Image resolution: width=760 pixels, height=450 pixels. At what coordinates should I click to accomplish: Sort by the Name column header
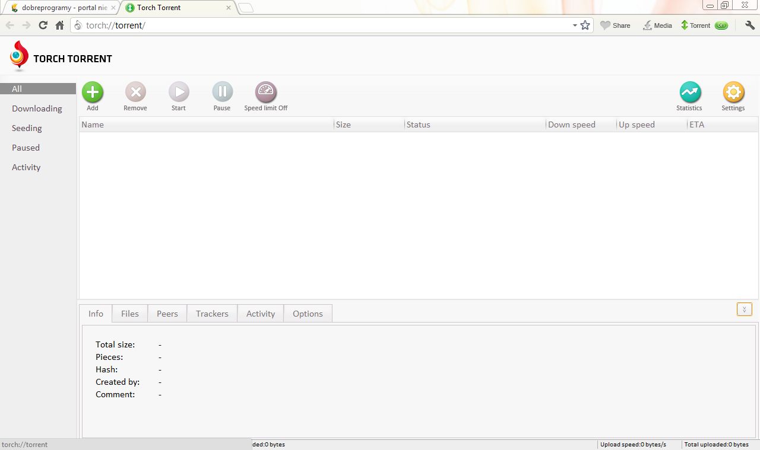point(206,125)
